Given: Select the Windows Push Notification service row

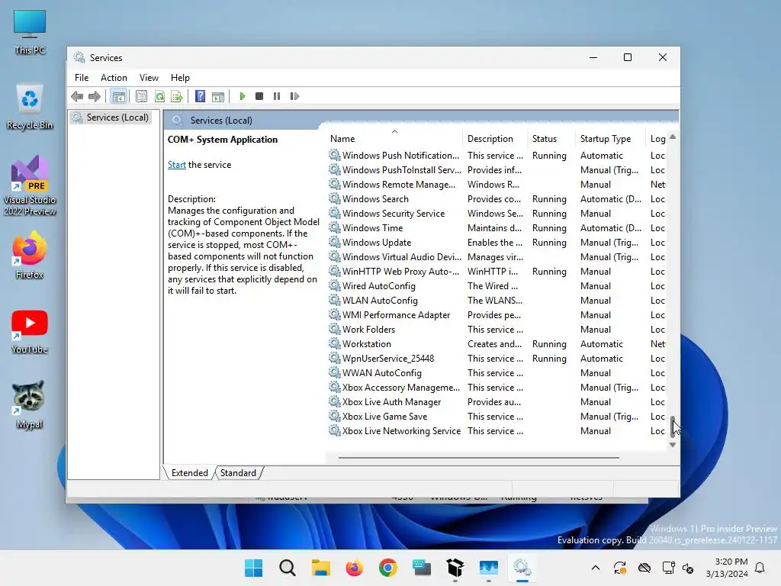Looking at the screenshot, I should tap(497, 156).
